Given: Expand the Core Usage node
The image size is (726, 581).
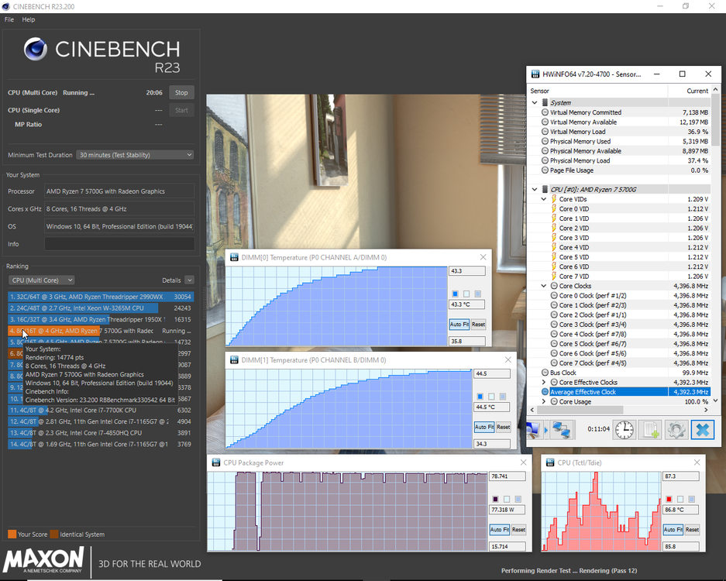Looking at the screenshot, I should (544, 401).
